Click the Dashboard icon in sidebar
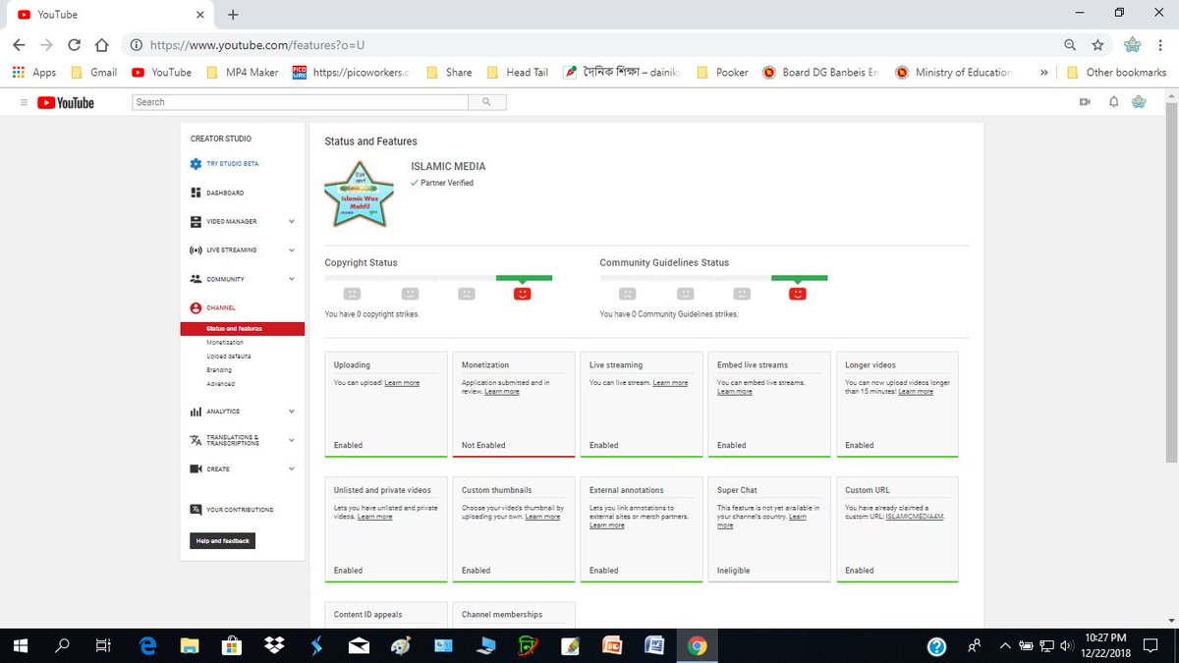1179x663 pixels. click(x=196, y=193)
